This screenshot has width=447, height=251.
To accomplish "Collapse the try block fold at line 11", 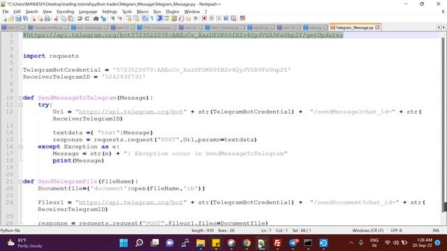I will tap(20, 105).
